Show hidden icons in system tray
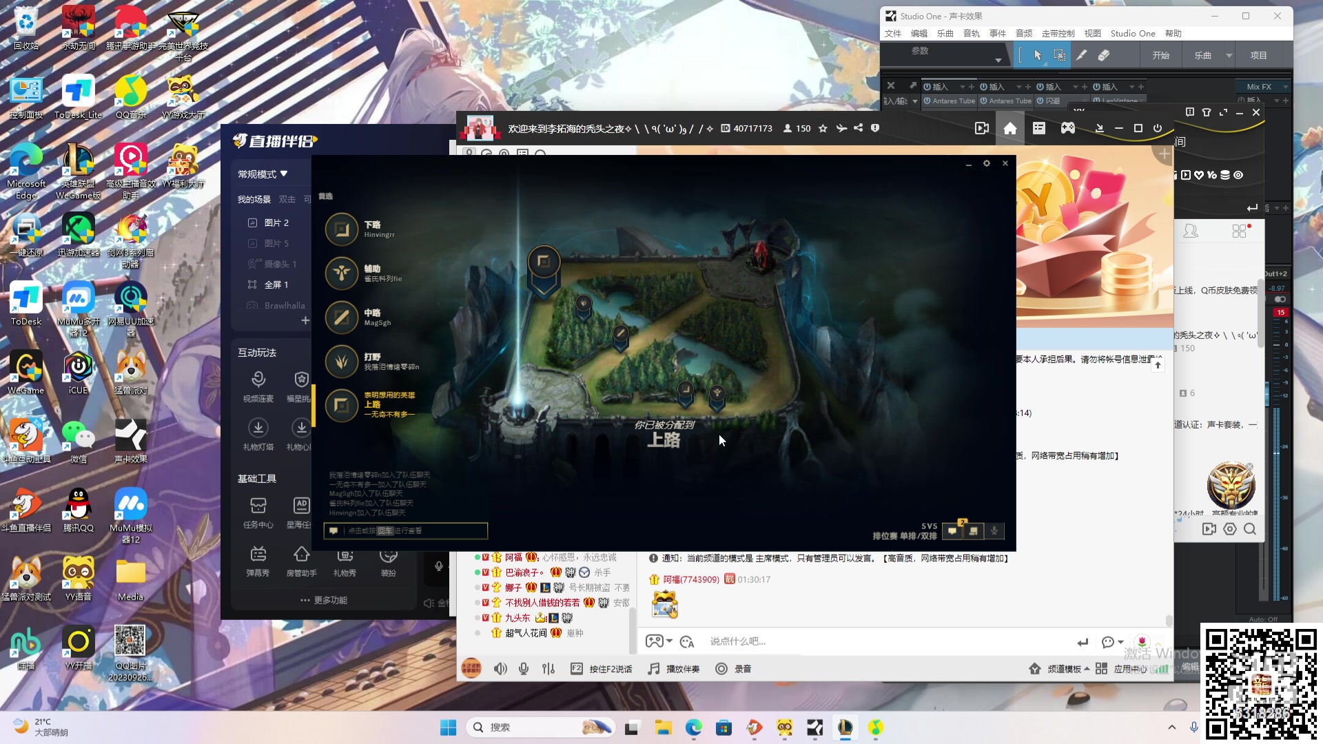The image size is (1323, 744). coord(1172,727)
